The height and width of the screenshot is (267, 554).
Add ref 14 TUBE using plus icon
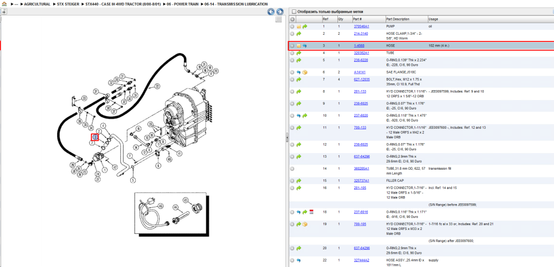click(x=292, y=169)
